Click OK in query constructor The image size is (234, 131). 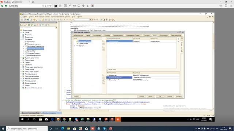(160, 96)
